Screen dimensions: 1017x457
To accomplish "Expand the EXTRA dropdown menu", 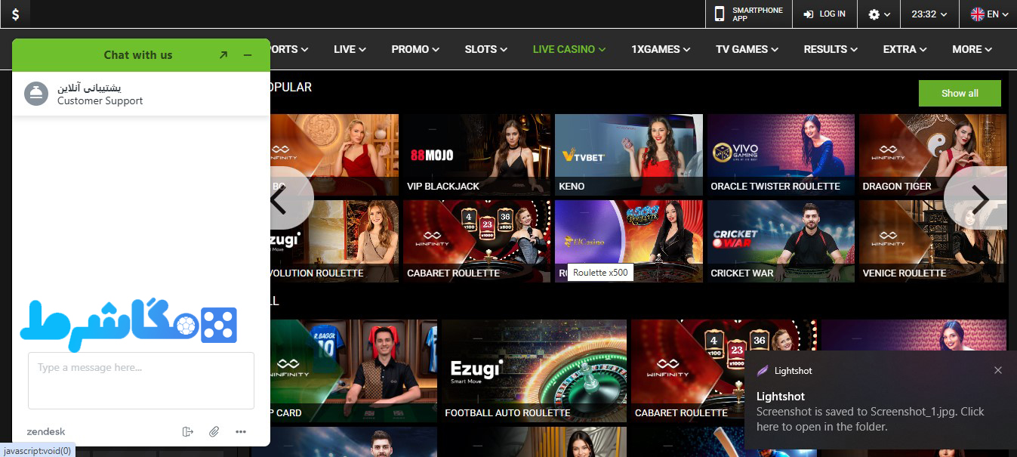I will point(905,49).
